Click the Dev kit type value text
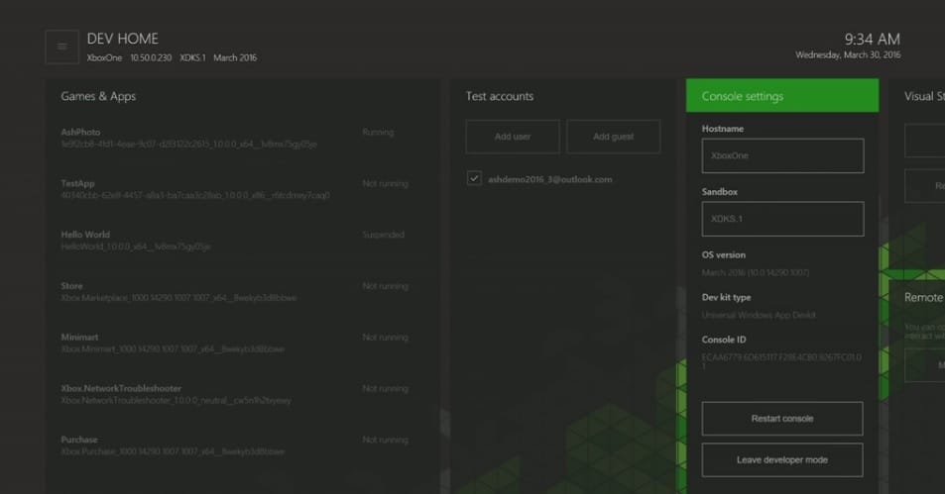The height and width of the screenshot is (494, 945). [x=759, y=315]
